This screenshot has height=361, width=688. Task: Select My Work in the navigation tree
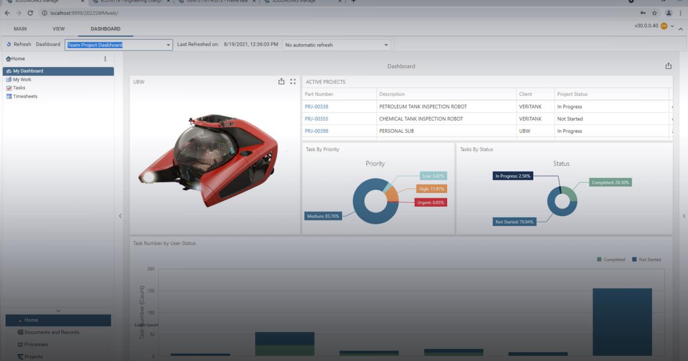[x=22, y=80]
